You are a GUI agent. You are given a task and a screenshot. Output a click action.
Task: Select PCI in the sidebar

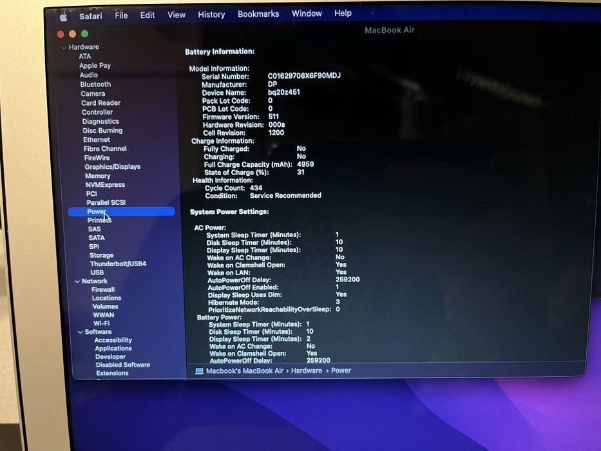(91, 194)
